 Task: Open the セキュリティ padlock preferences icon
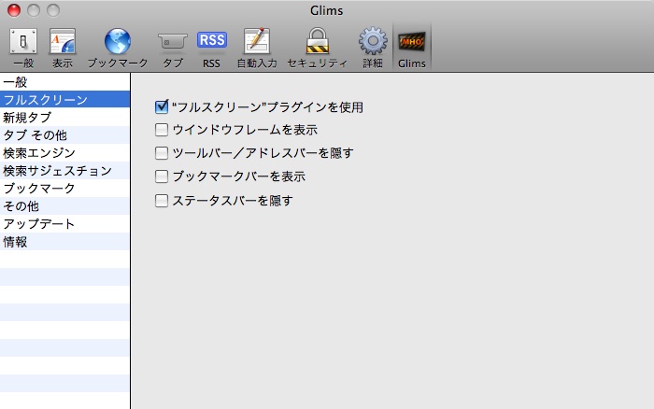[x=318, y=41]
